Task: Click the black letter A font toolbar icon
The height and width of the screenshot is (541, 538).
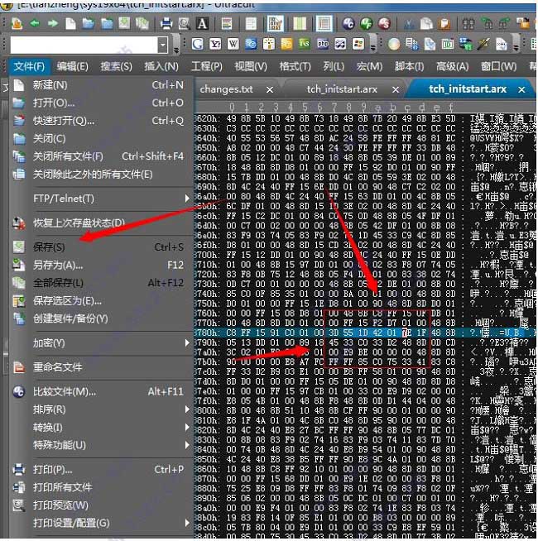Action: click(202, 23)
